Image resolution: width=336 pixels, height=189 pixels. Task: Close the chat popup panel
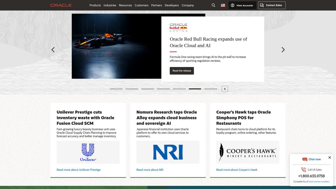[330, 157]
